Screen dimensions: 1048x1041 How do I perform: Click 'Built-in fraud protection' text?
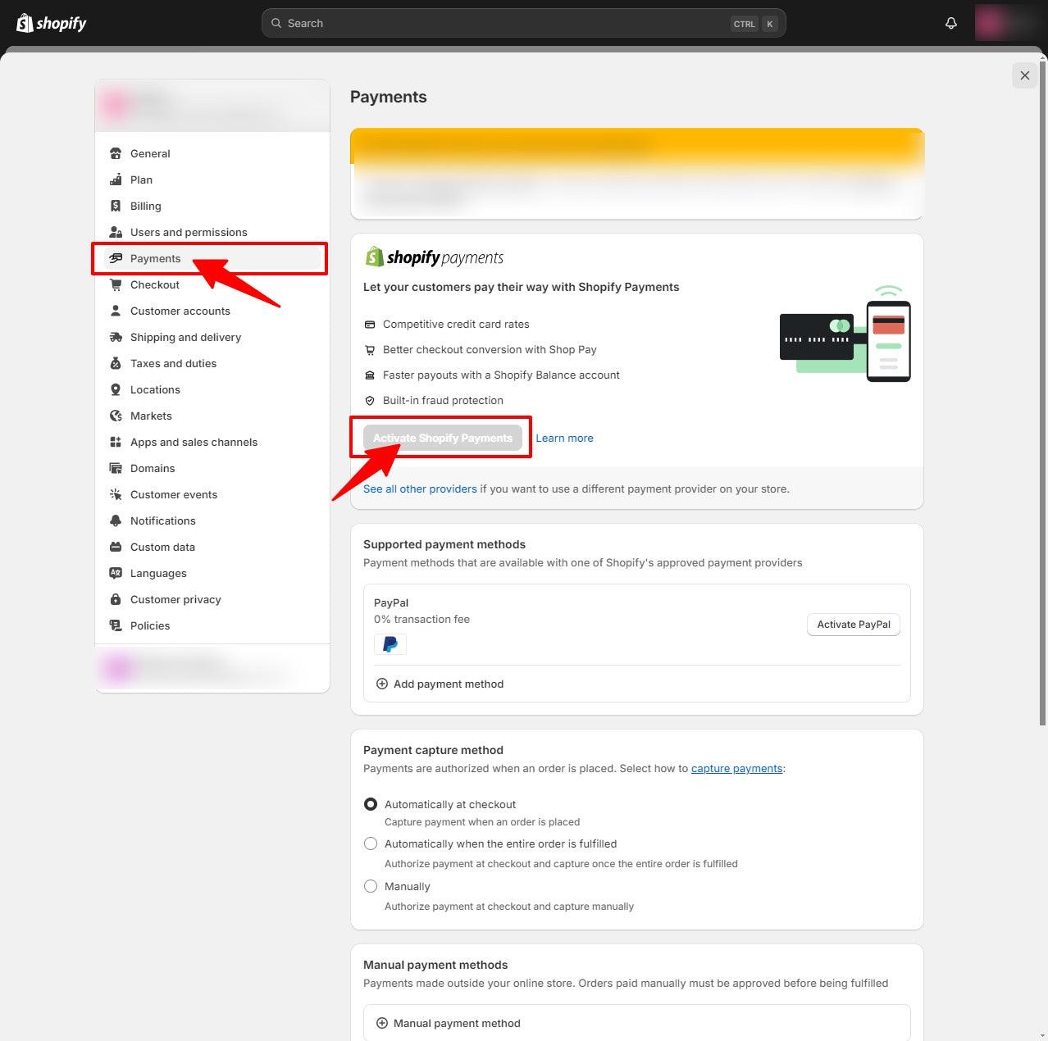(443, 400)
